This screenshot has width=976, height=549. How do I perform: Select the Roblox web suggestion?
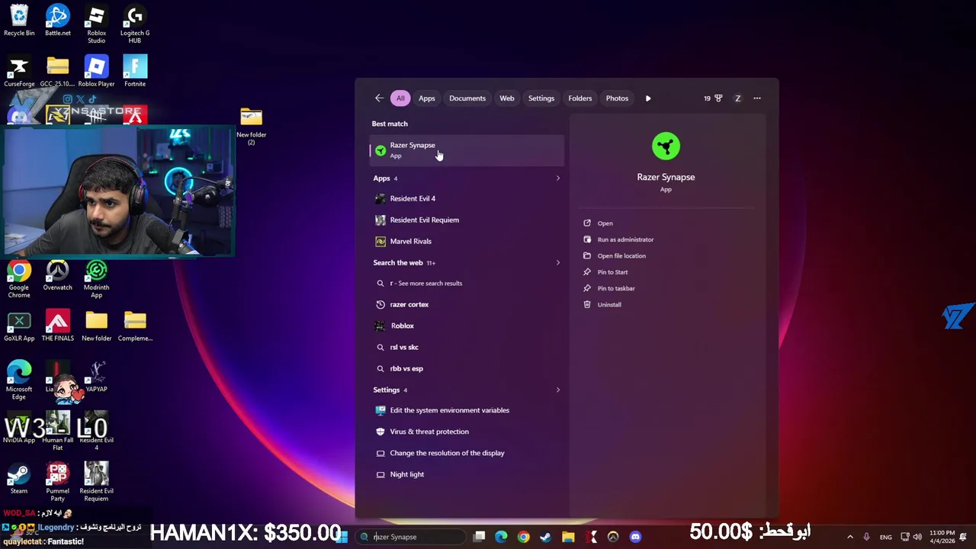coord(467,326)
